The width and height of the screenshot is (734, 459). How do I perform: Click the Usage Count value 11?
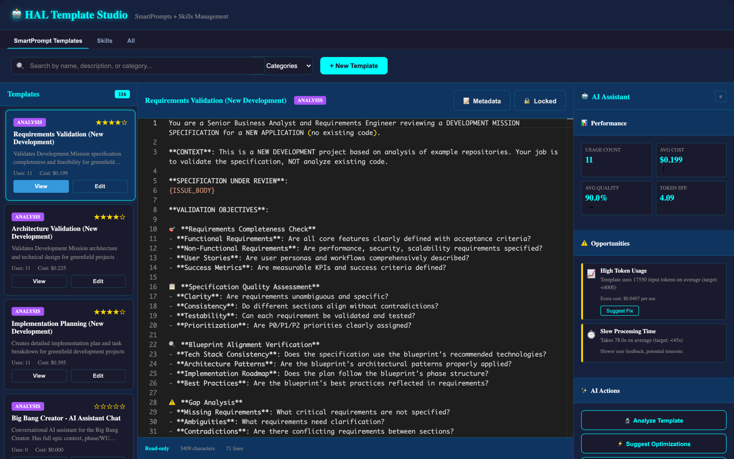click(589, 160)
